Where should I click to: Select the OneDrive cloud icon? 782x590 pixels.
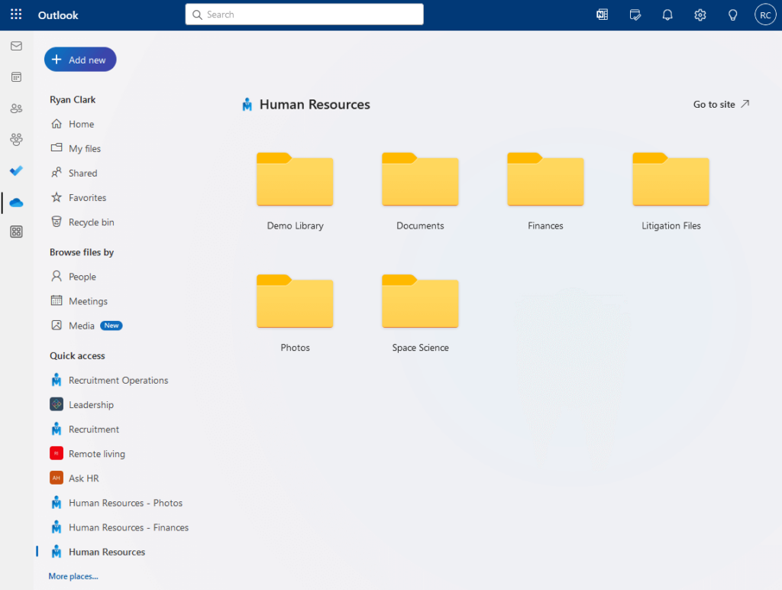click(17, 203)
